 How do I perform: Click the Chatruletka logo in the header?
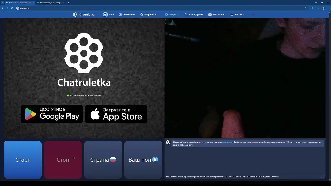pyautogui.click(x=84, y=15)
